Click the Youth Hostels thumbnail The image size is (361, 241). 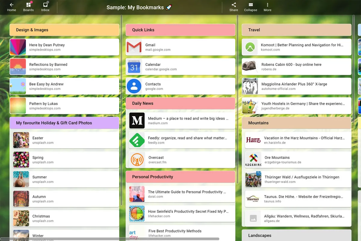[x=250, y=106]
